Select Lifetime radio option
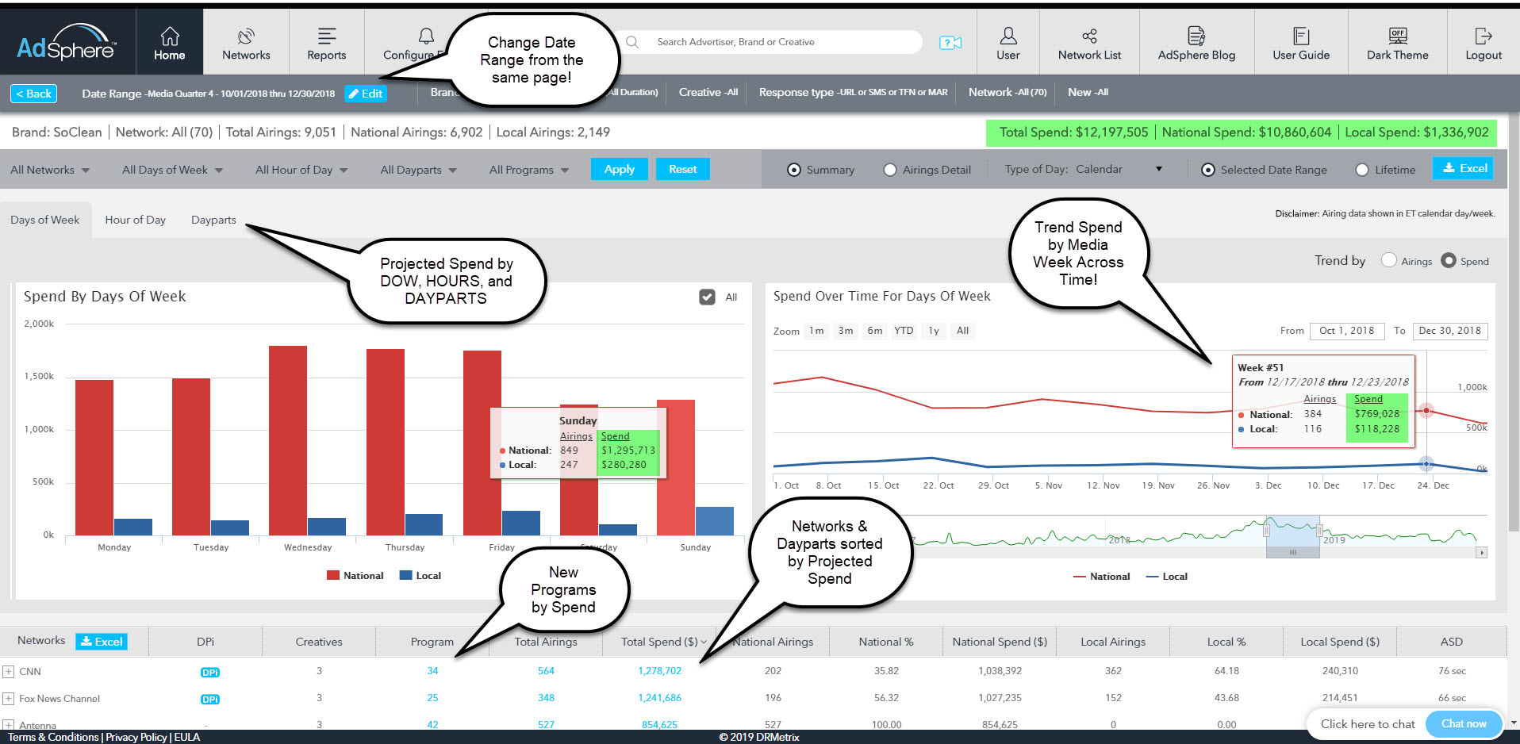1520x744 pixels. pyautogui.click(x=1362, y=170)
